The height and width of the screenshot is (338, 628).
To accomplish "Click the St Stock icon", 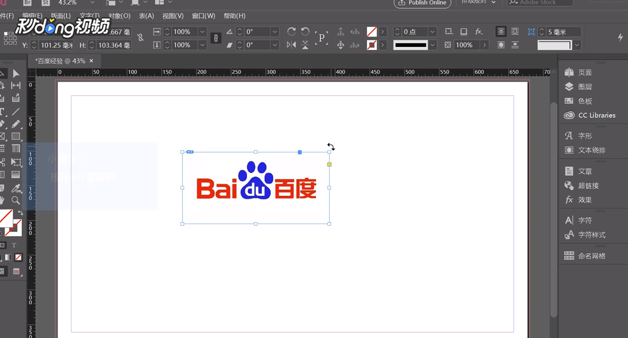I will pos(45,3).
